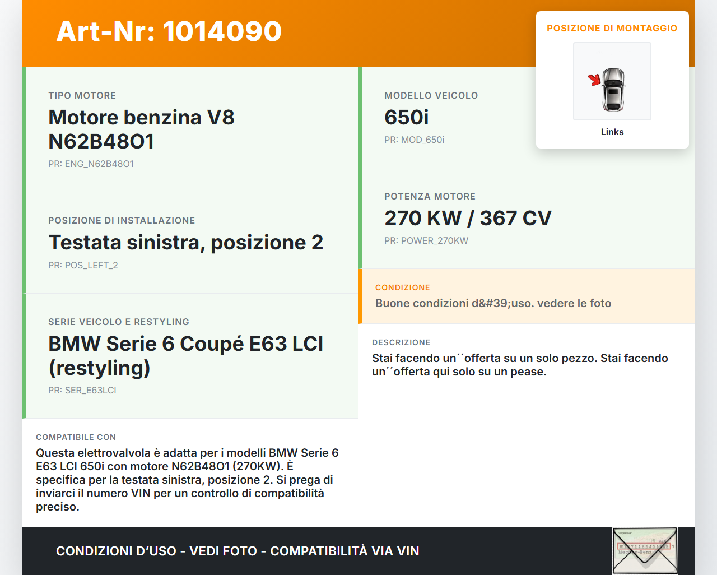717x575 pixels.
Task: Select the Motore benzina V8 N62B48O1 text
Action: [141, 129]
